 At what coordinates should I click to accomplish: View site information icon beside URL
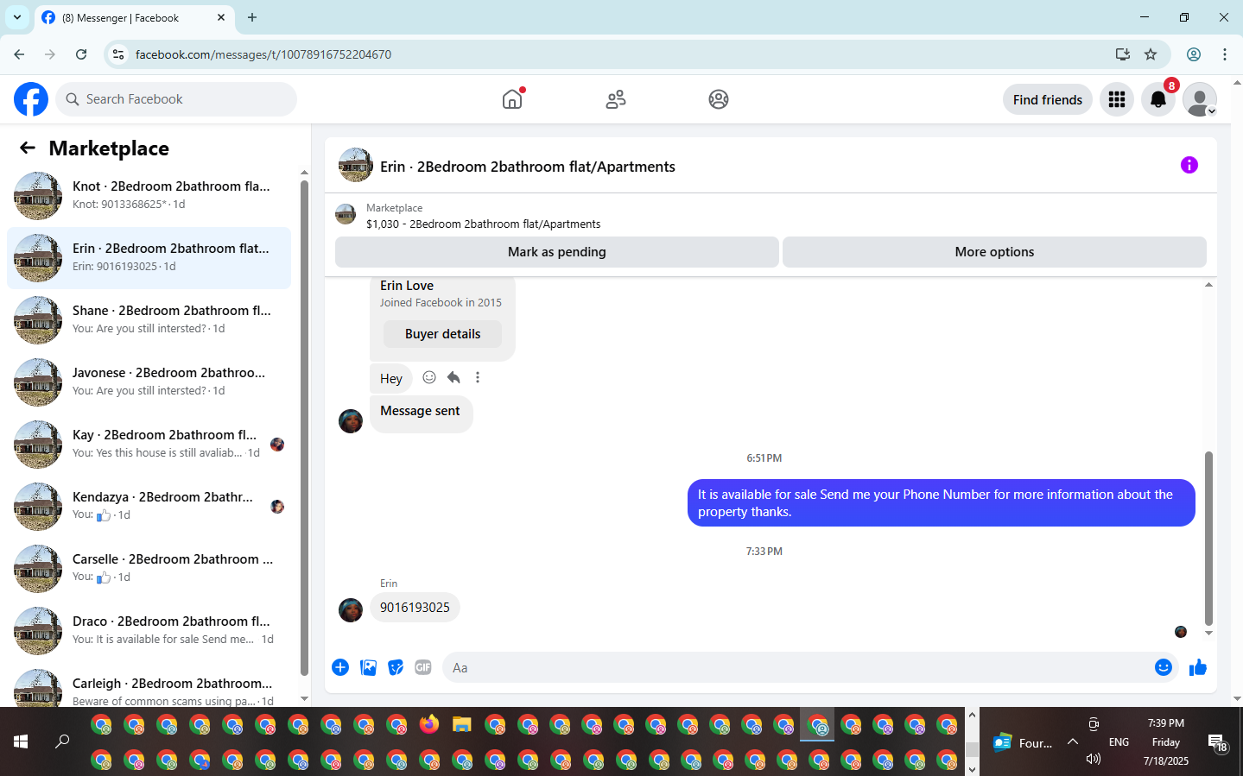[x=118, y=54]
